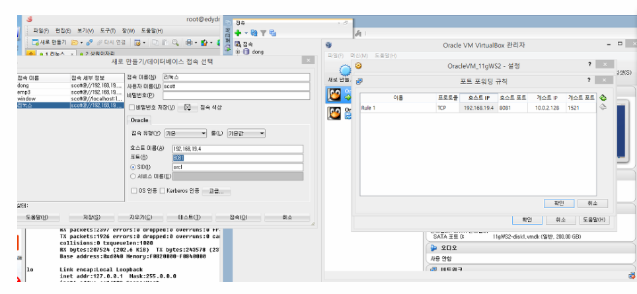Viewport: 637px width, 294px height.
Task: Click the green plus new connection icon
Action: 238,33
